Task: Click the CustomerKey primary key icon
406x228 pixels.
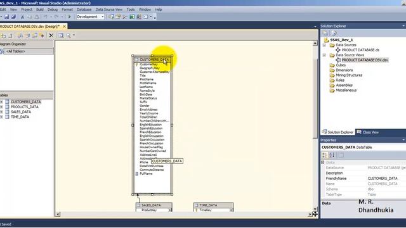Action: (x=137, y=65)
